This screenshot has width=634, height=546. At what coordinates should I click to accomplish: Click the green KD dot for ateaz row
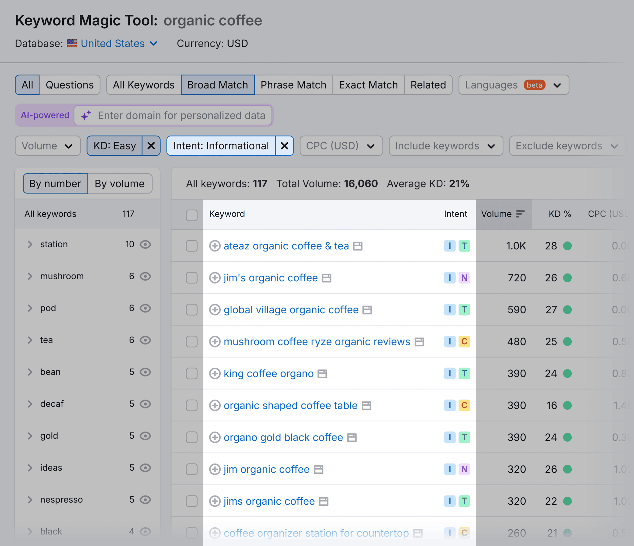click(567, 246)
